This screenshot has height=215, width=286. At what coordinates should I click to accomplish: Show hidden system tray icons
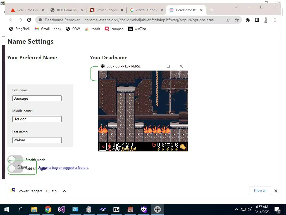pyautogui.click(x=236, y=209)
